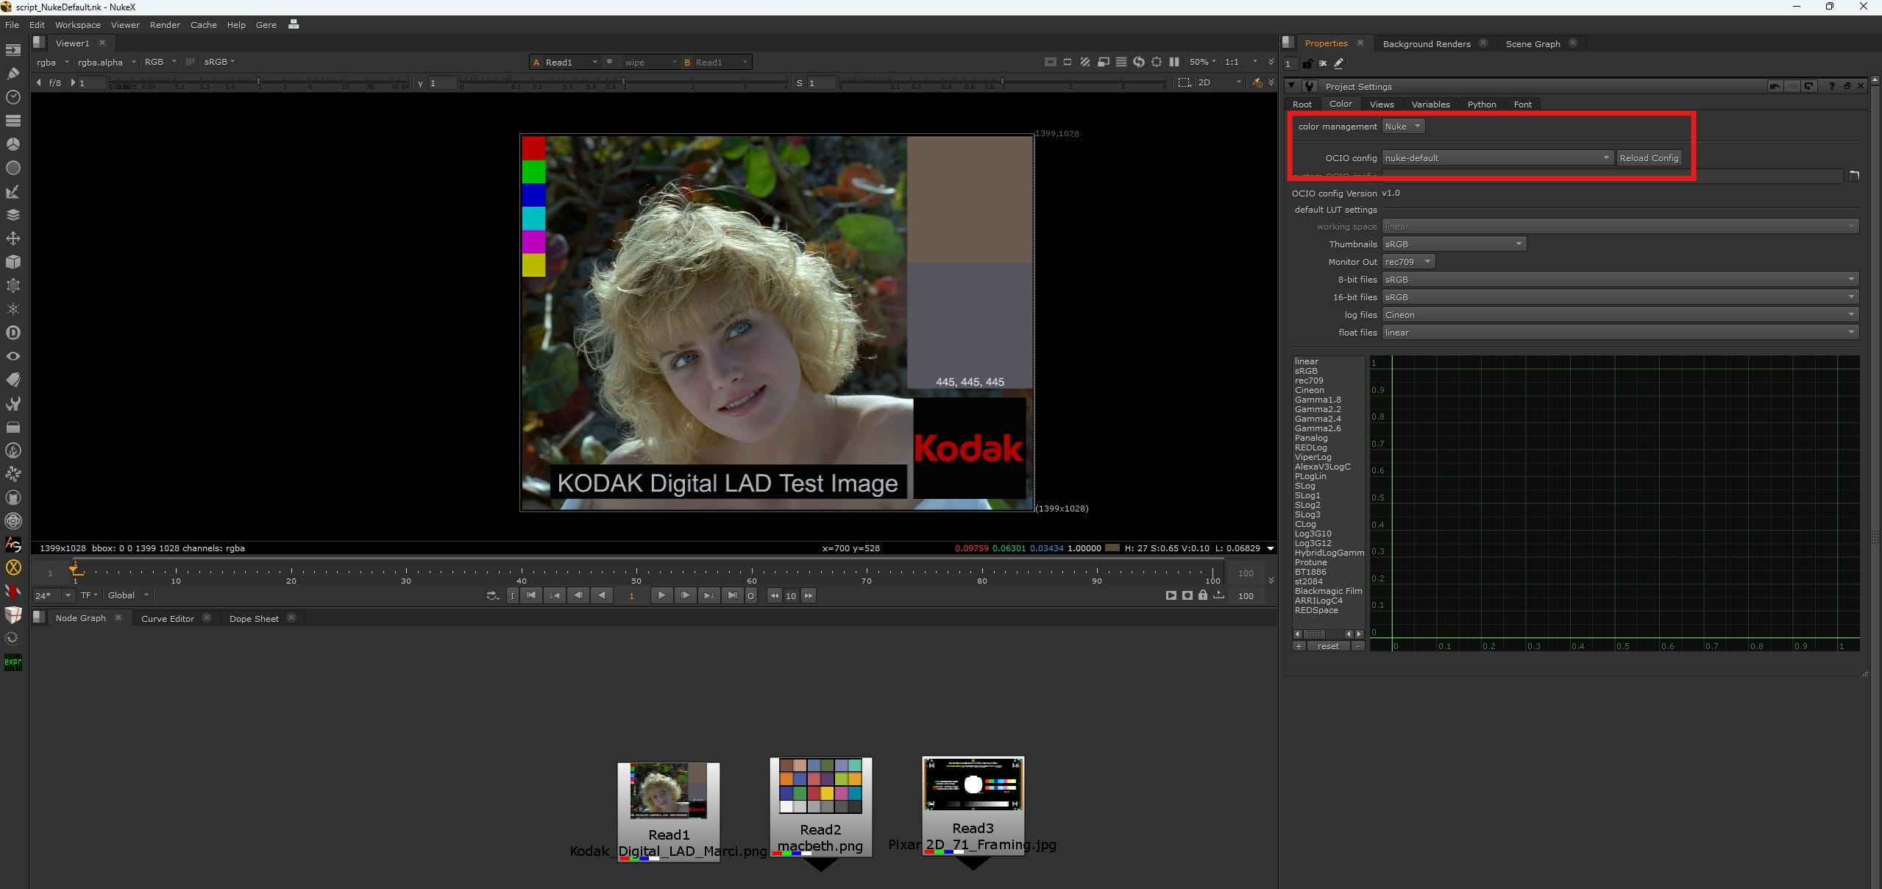The width and height of the screenshot is (1882, 889).
Task: Click the viewer refresh icon
Action: (x=1139, y=62)
